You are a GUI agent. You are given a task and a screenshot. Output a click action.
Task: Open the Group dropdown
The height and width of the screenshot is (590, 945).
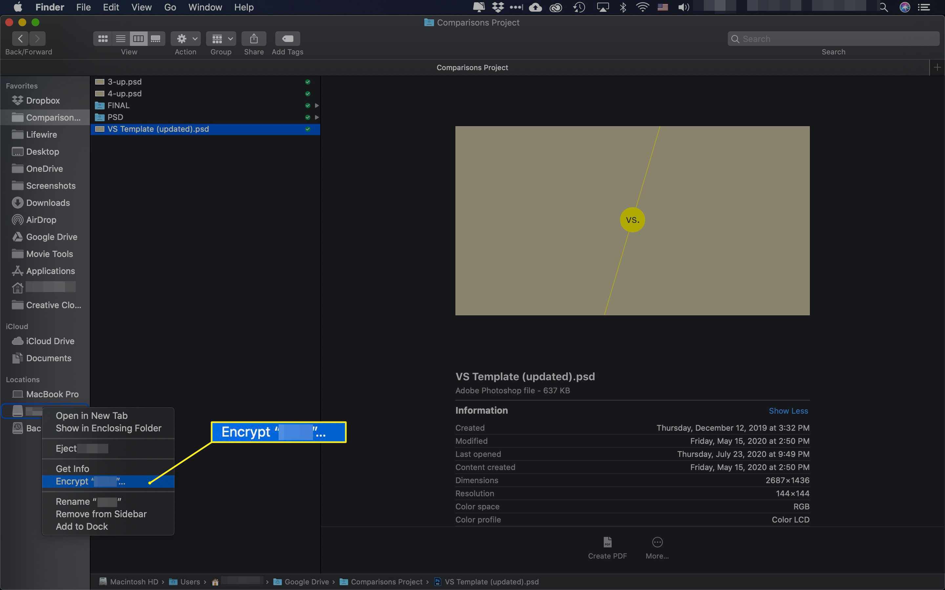point(221,39)
